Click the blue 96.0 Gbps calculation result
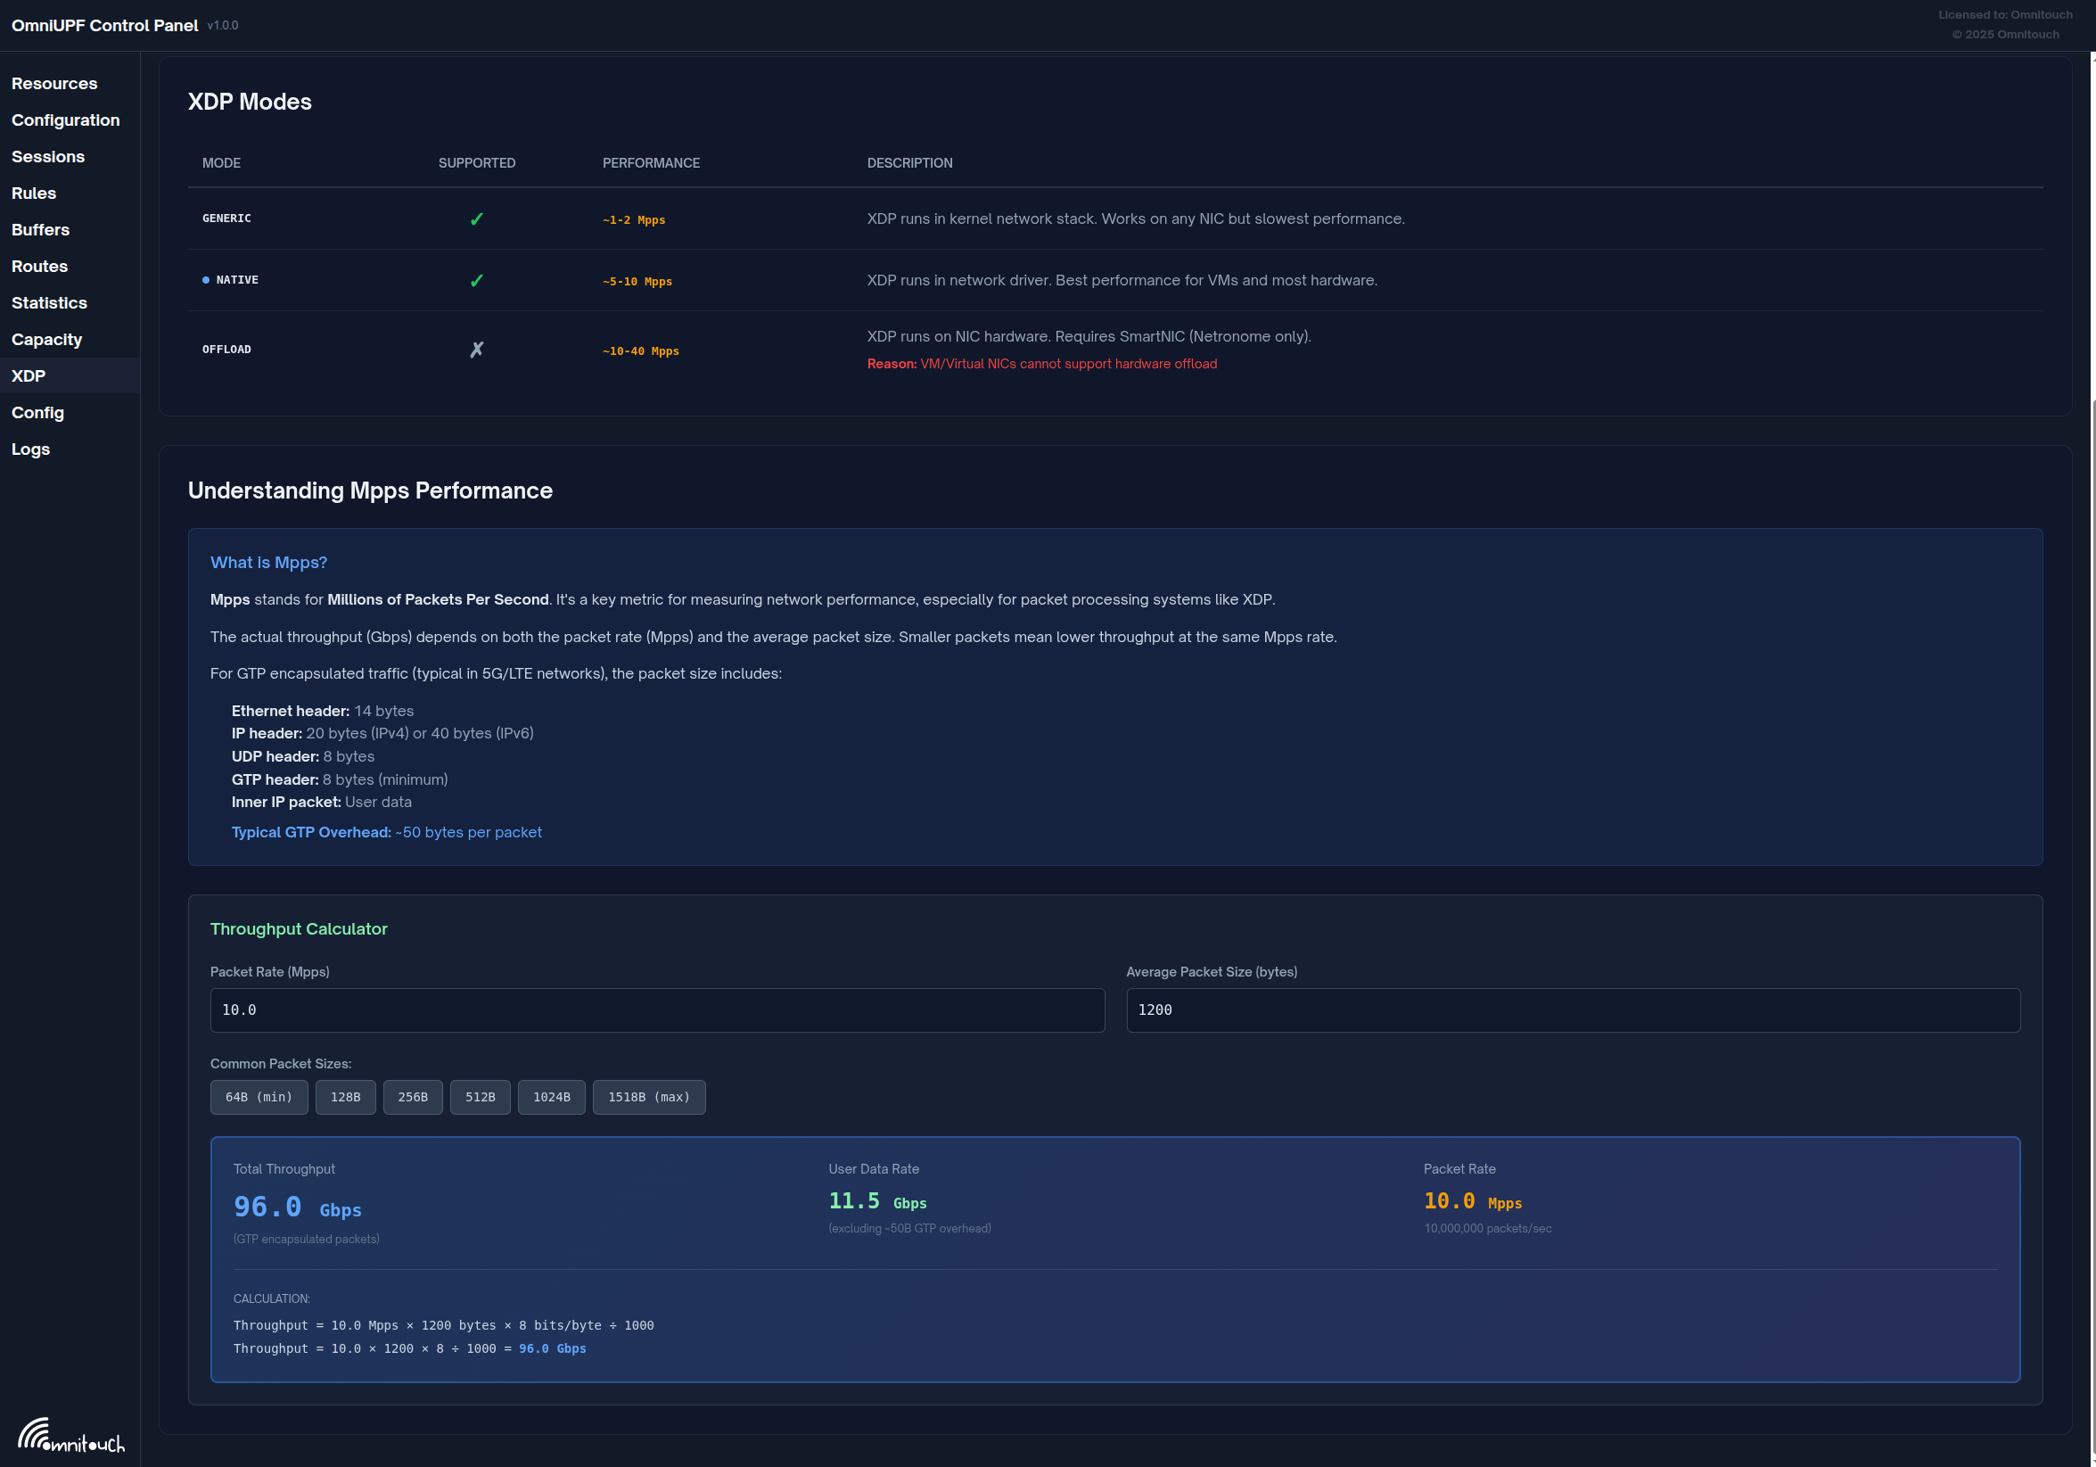Viewport: 2096px width, 1467px height. coord(552,1348)
